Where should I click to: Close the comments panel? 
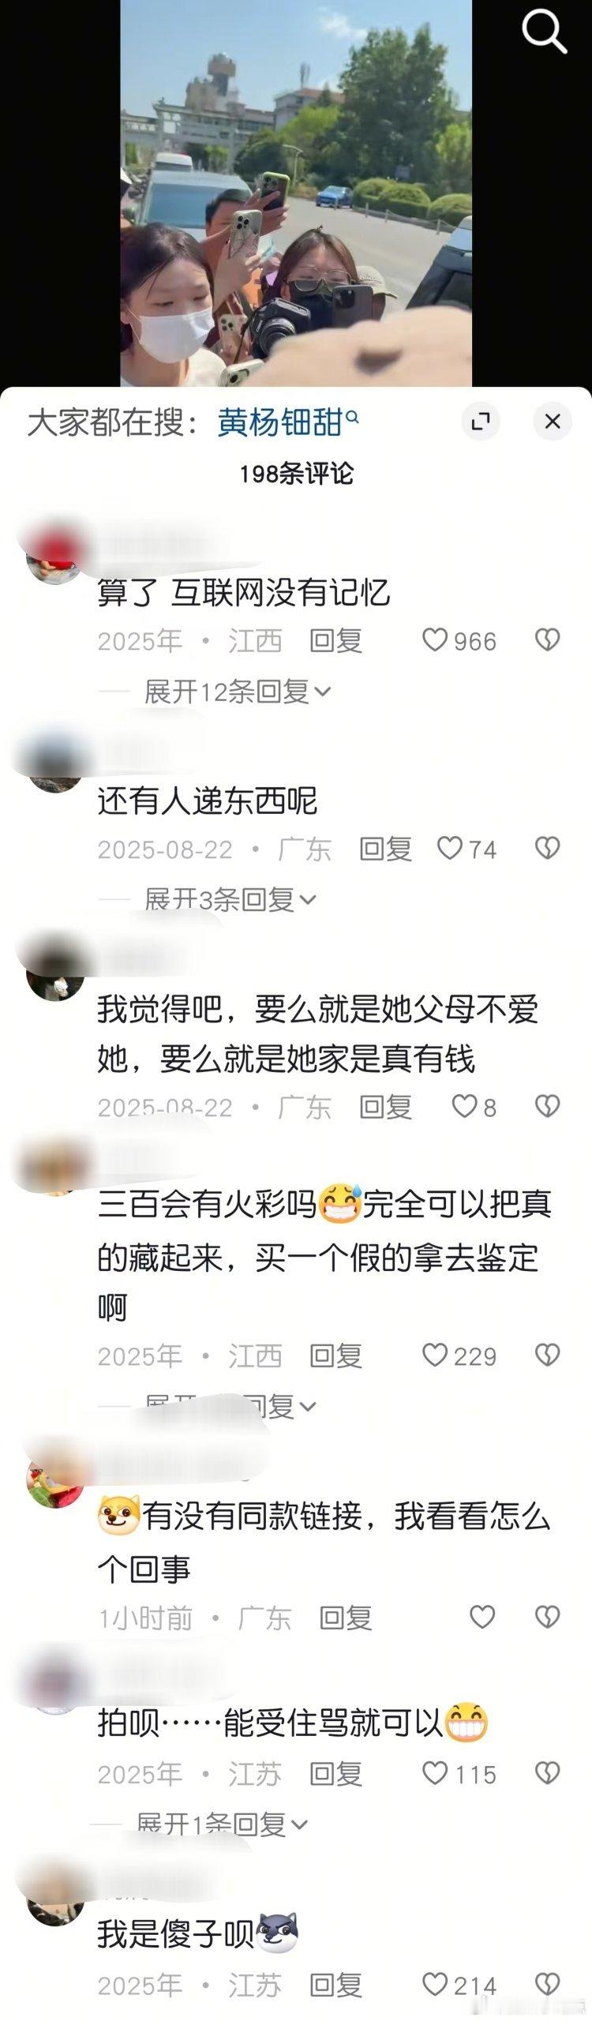[x=553, y=421]
